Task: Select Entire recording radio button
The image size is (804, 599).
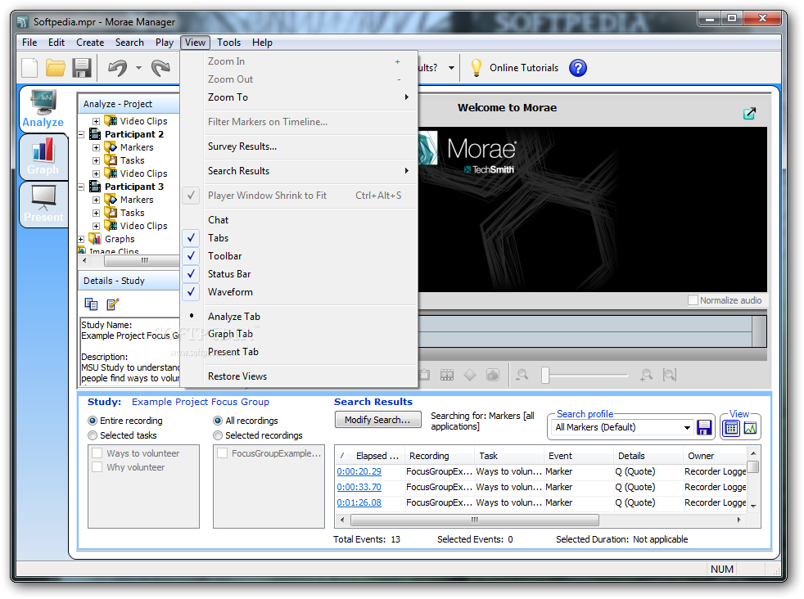Action: 93,421
